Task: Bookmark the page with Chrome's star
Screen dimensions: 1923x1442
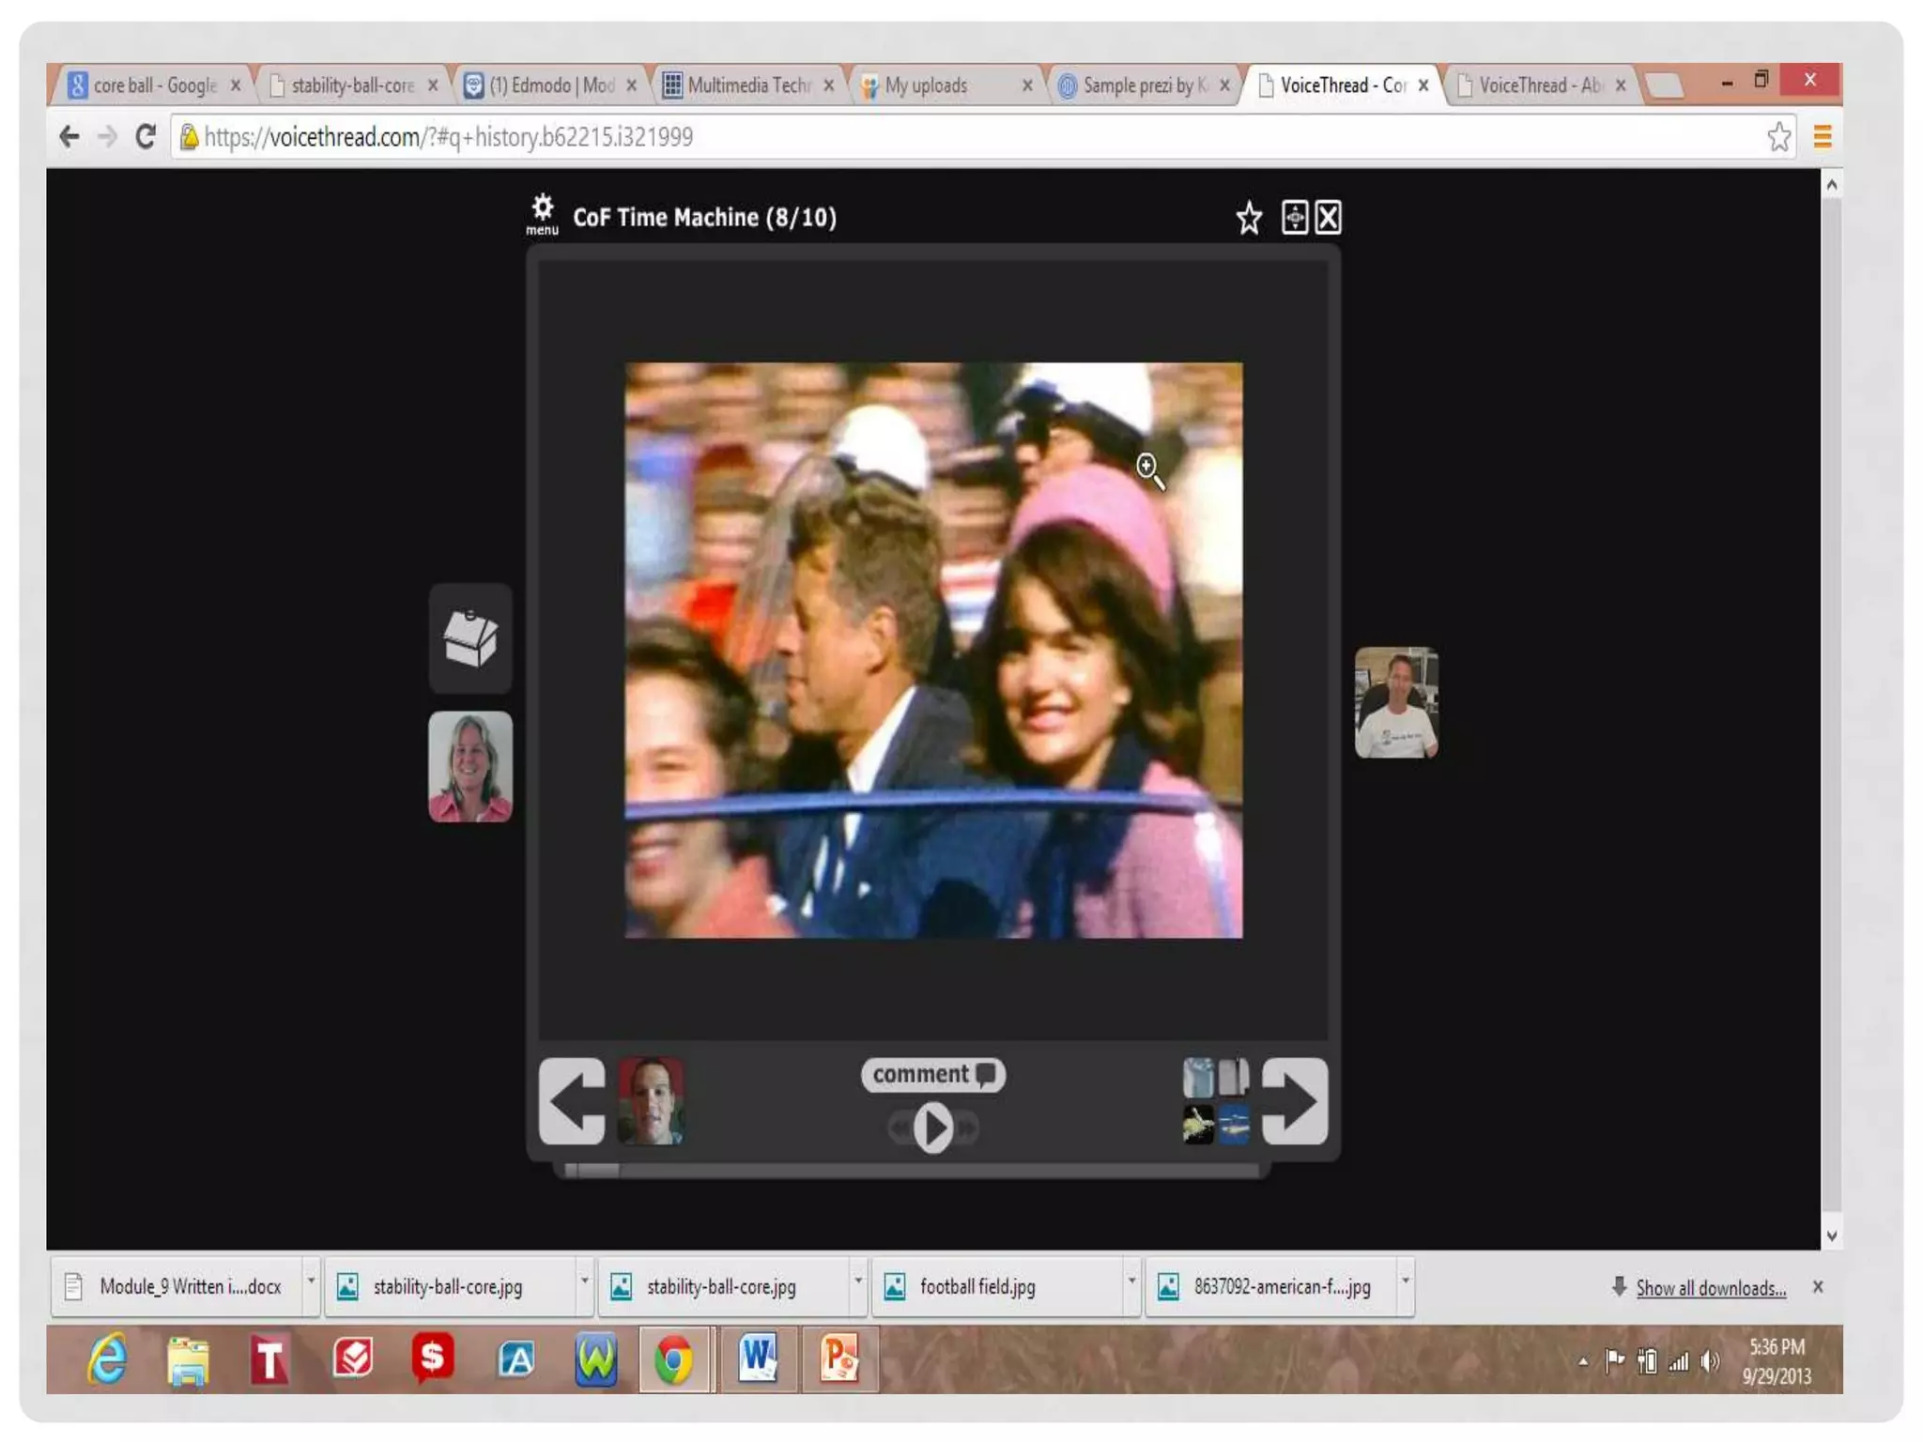Action: click(1778, 137)
